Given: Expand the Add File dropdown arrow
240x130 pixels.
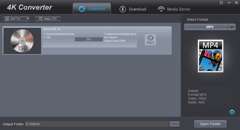Looking at the screenshot, I should [x=28, y=19].
